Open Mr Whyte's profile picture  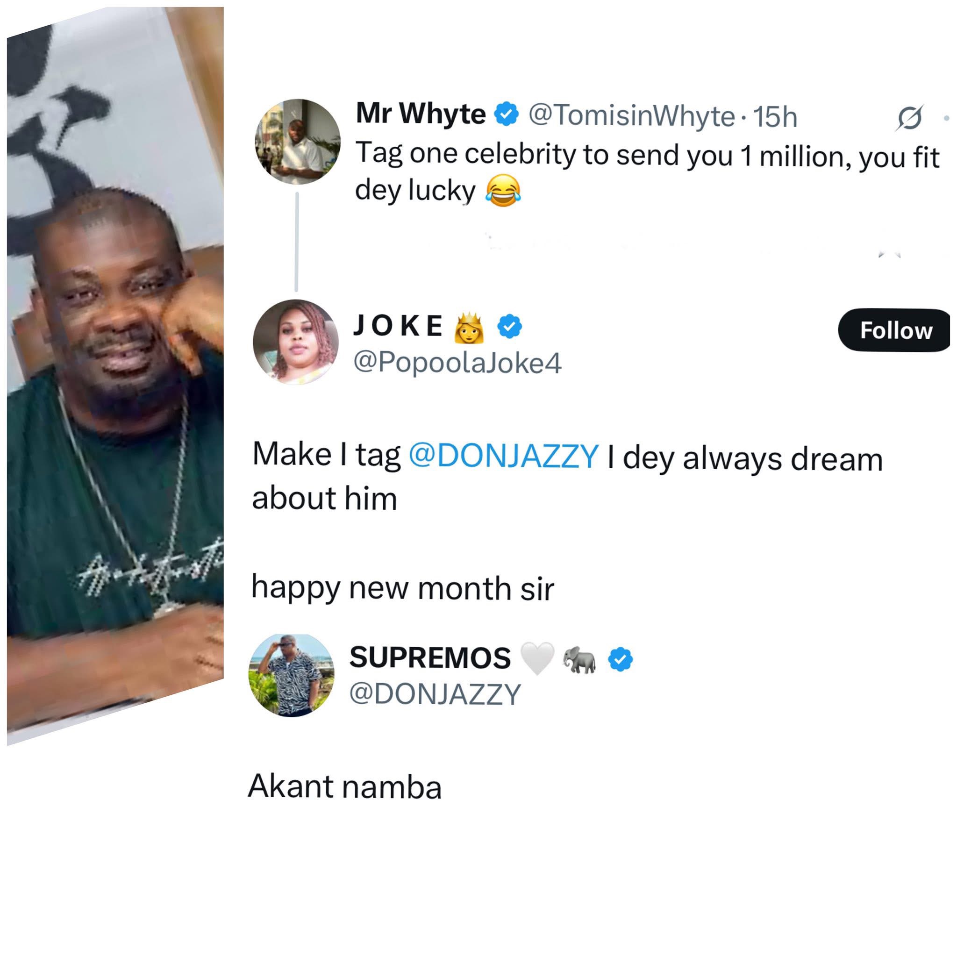point(298,142)
